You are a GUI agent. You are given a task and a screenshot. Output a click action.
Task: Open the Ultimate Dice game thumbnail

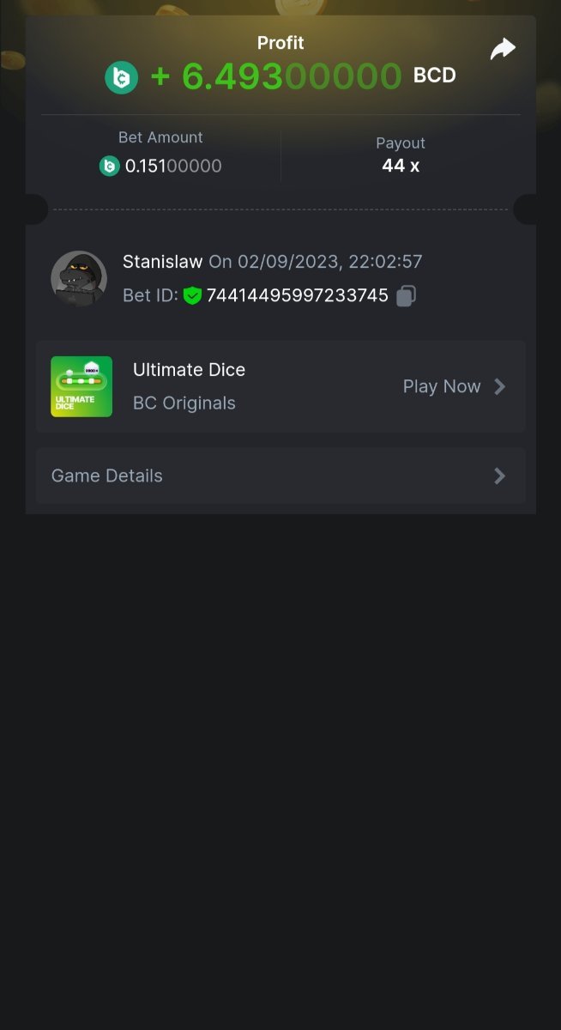81,386
